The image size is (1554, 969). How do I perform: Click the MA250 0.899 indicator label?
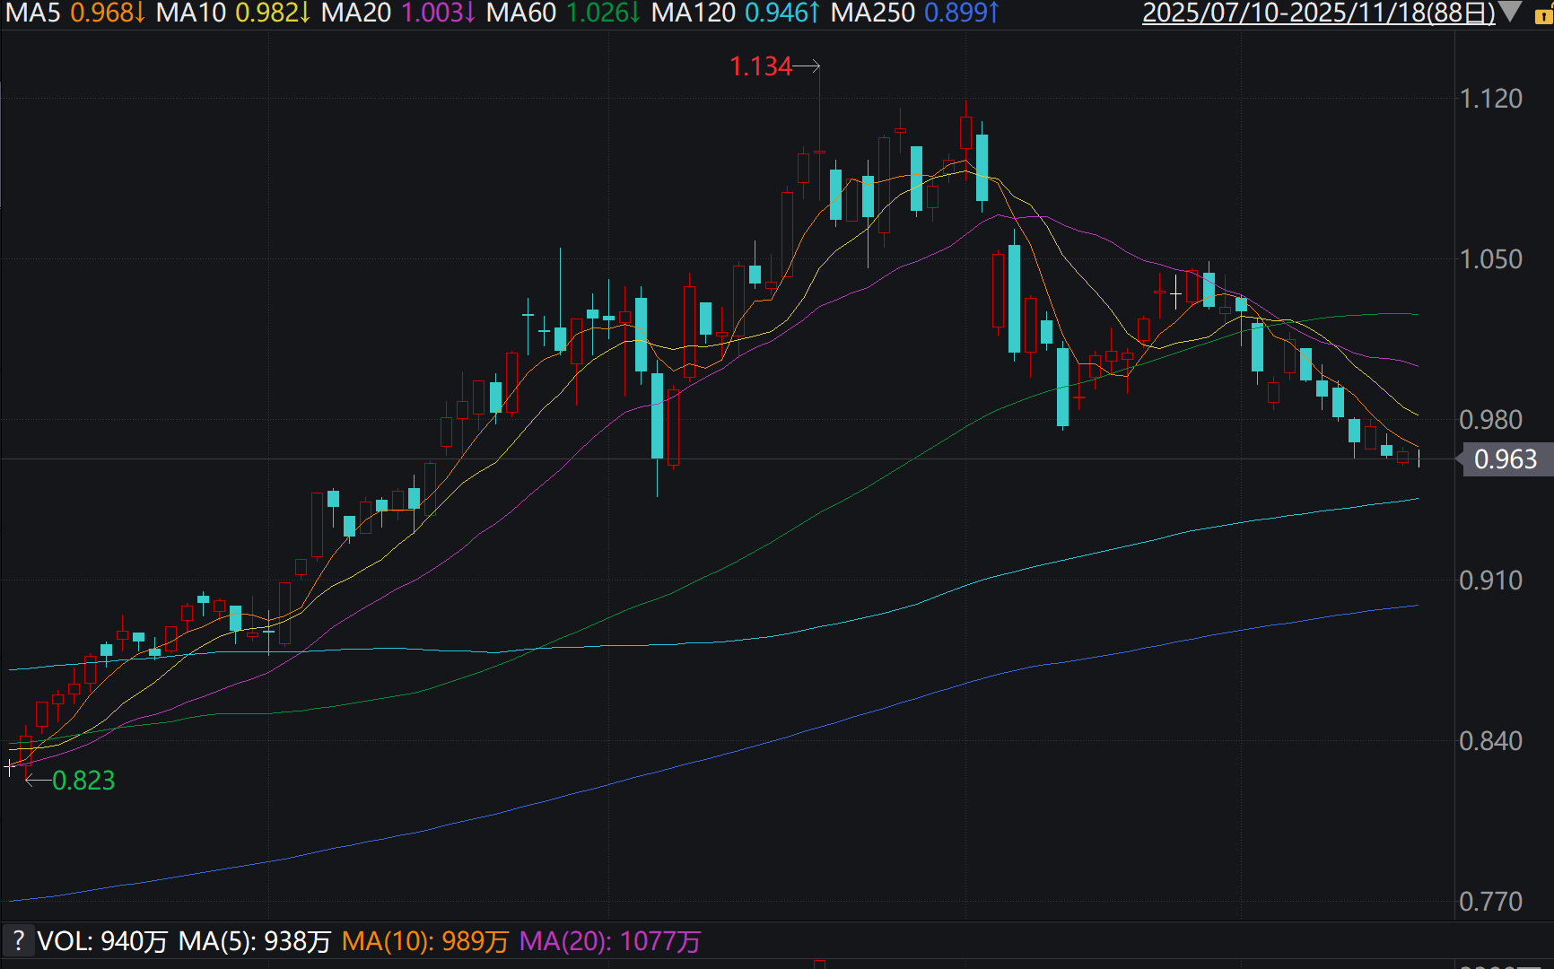point(915,13)
